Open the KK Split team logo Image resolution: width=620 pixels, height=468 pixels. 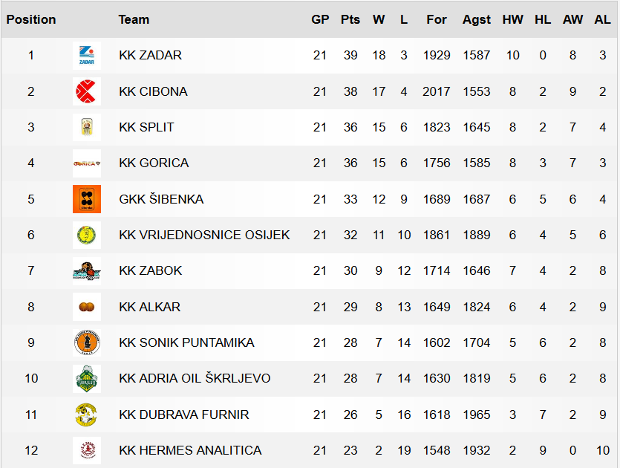point(87,127)
